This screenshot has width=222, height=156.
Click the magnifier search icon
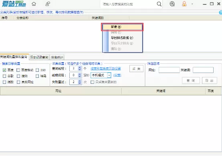tap(159, 4)
